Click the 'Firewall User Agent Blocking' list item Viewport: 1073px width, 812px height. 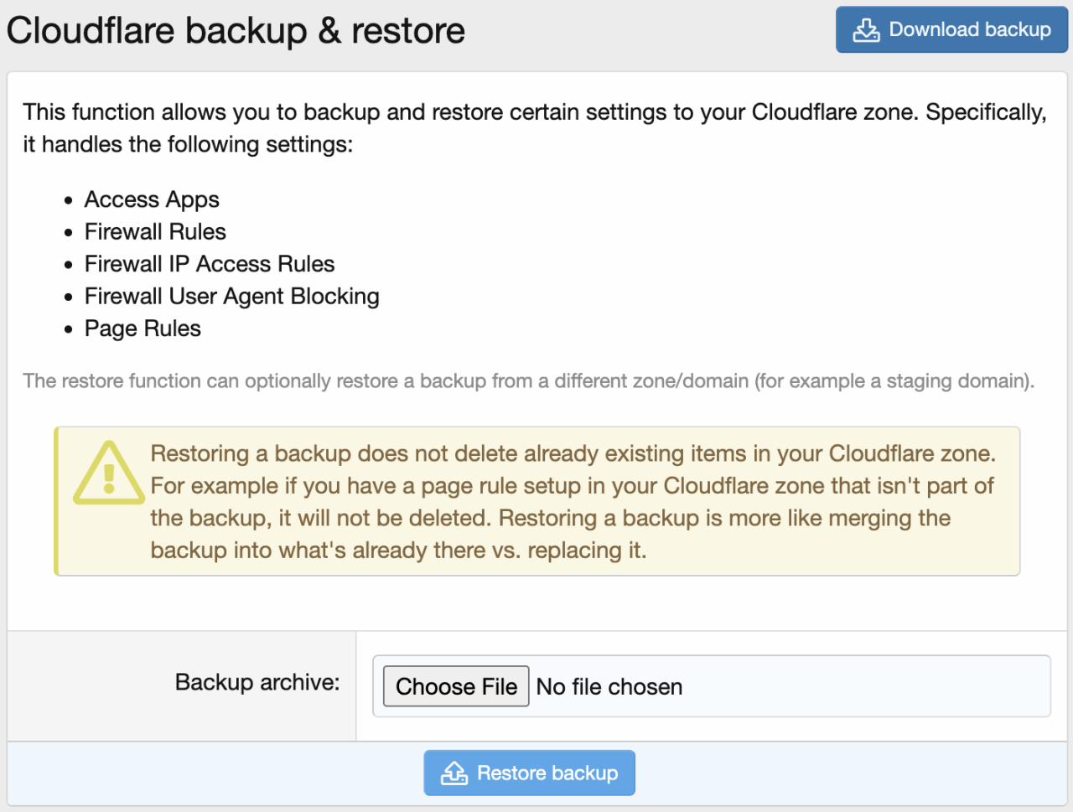pos(231,297)
